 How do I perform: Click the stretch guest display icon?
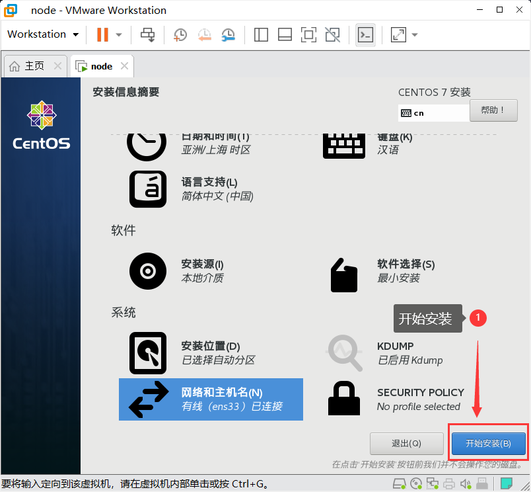398,34
